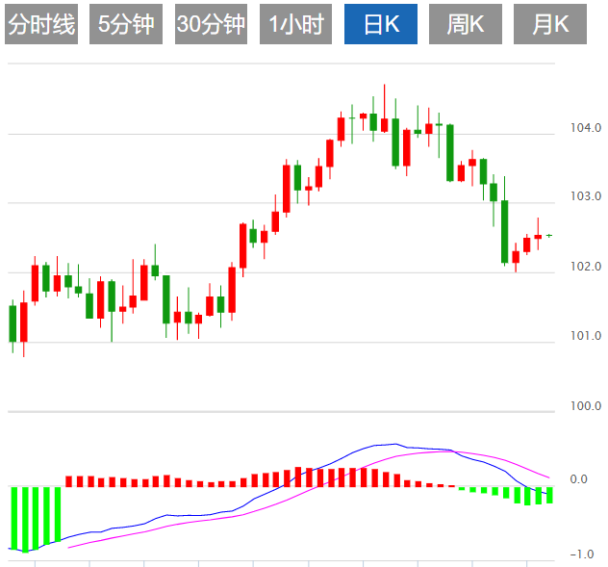The width and height of the screenshot is (608, 567).
Task: Click the 102.0 price axis label
Action: pos(586,267)
